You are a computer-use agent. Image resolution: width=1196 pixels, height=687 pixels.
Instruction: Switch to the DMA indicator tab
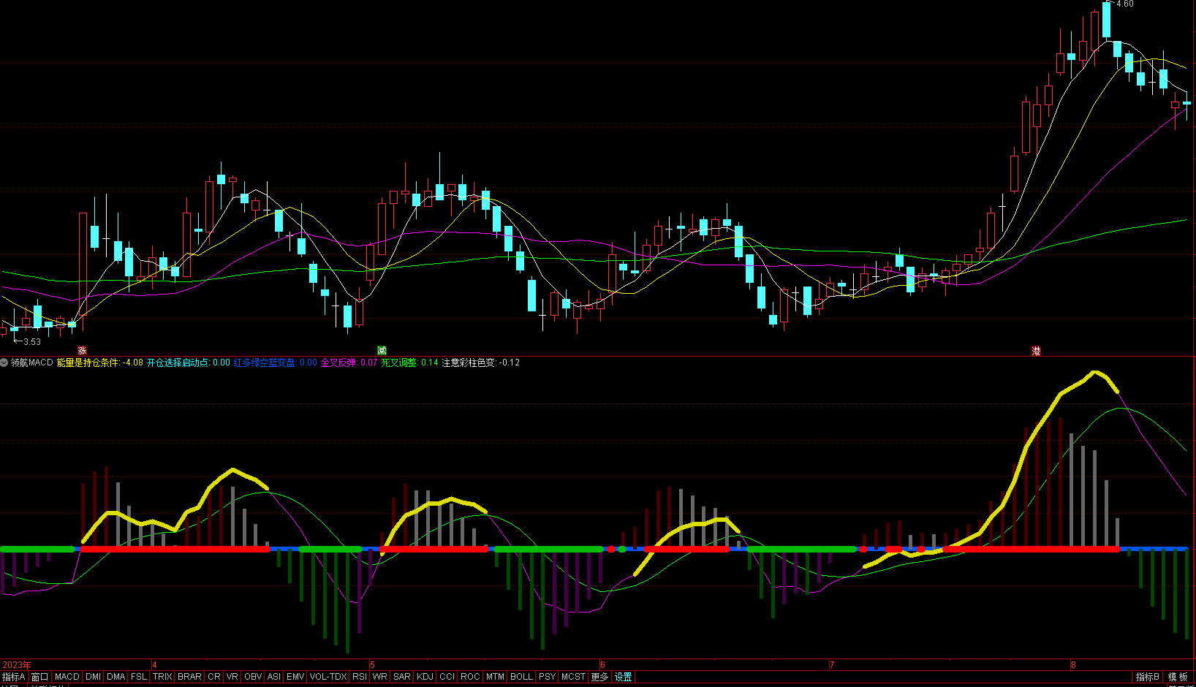point(116,677)
